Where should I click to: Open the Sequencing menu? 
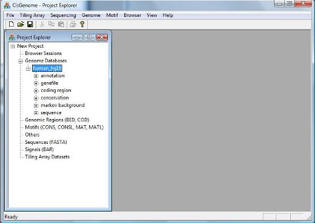[63, 15]
